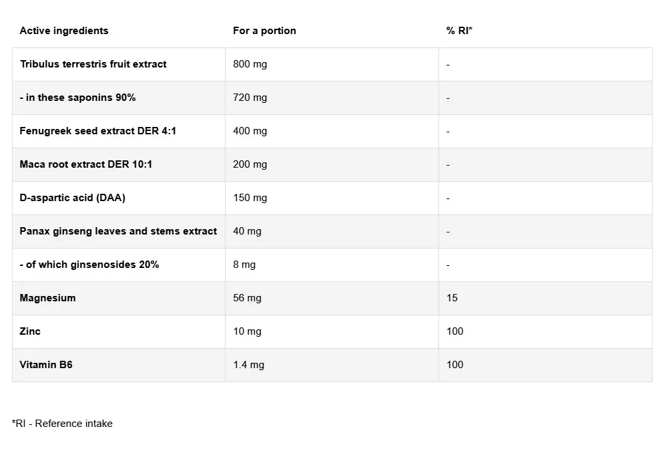Click the Active ingredients column header
This screenshot has height=455, width=670.
(64, 31)
